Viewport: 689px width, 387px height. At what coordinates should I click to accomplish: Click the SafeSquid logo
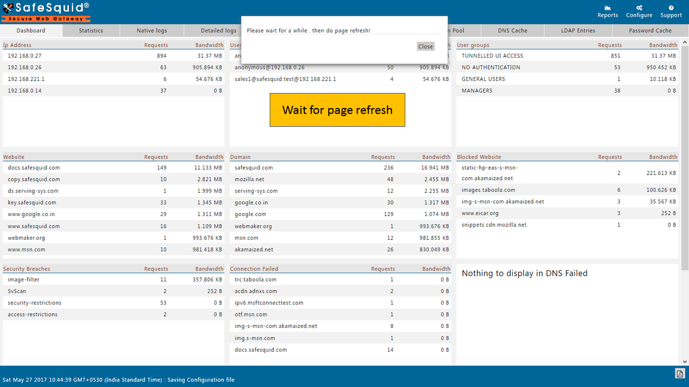click(45, 12)
